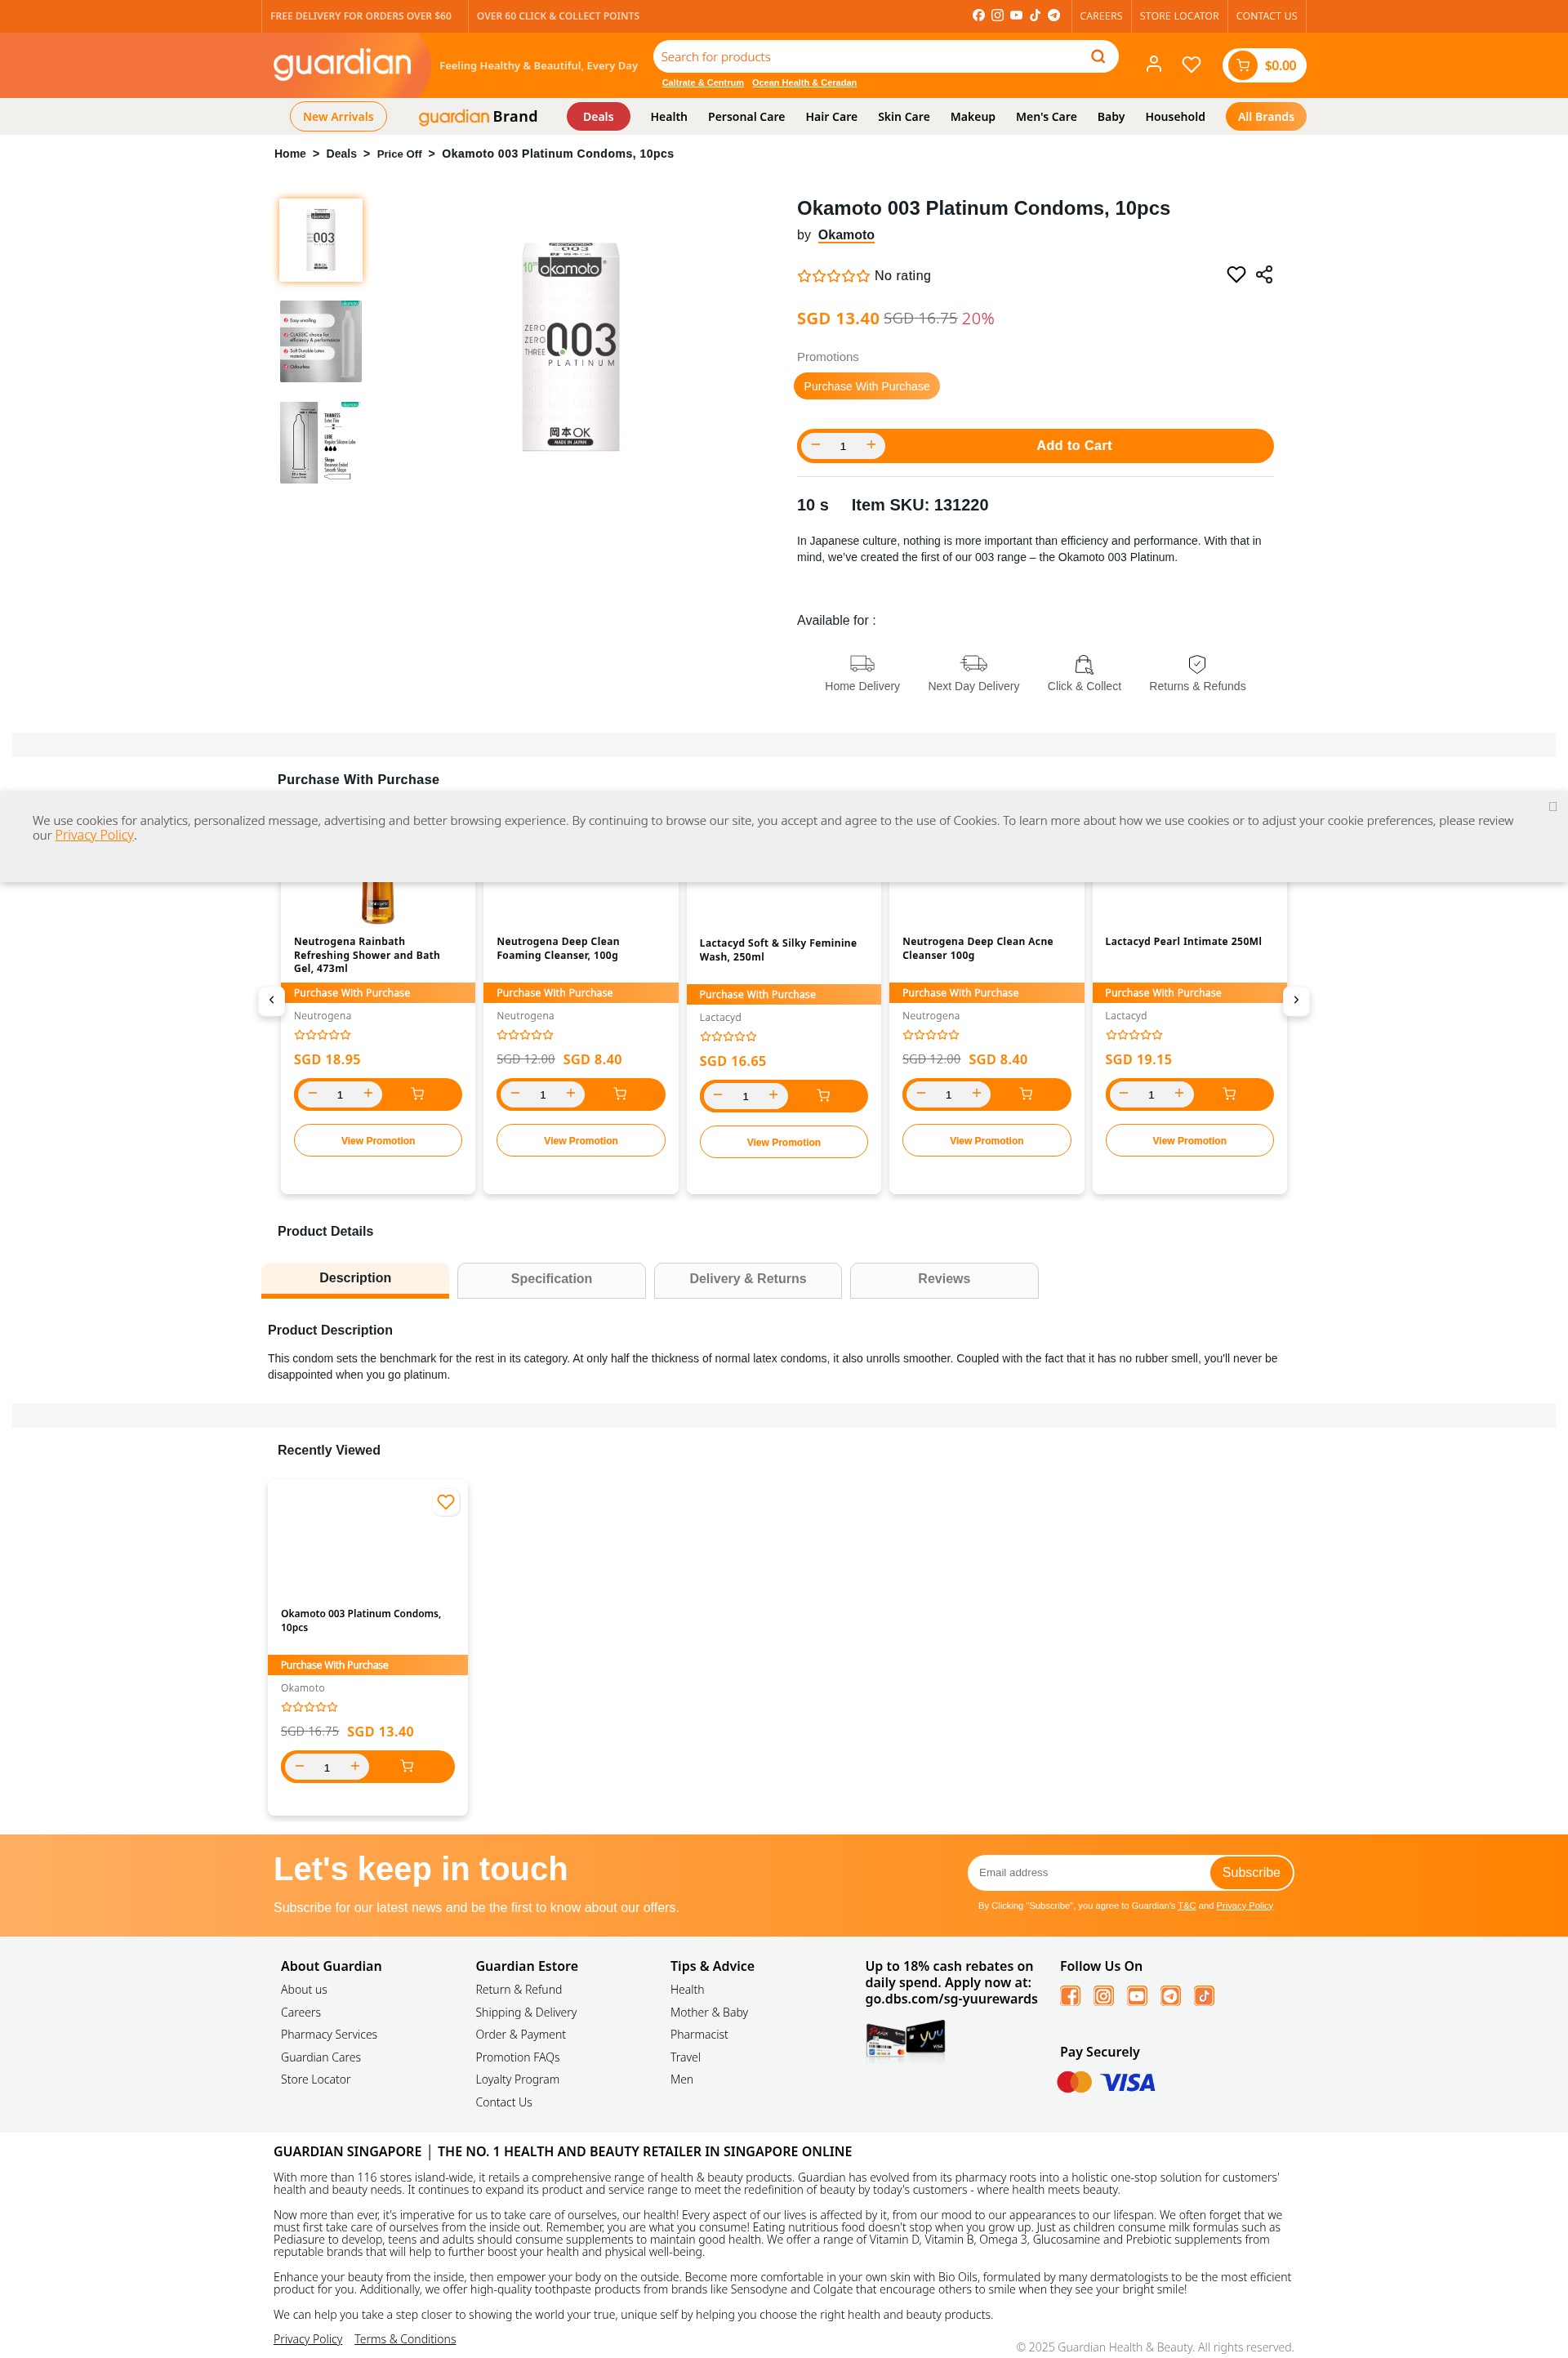
Task: Click Price Off breadcrumb link
Action: point(399,154)
